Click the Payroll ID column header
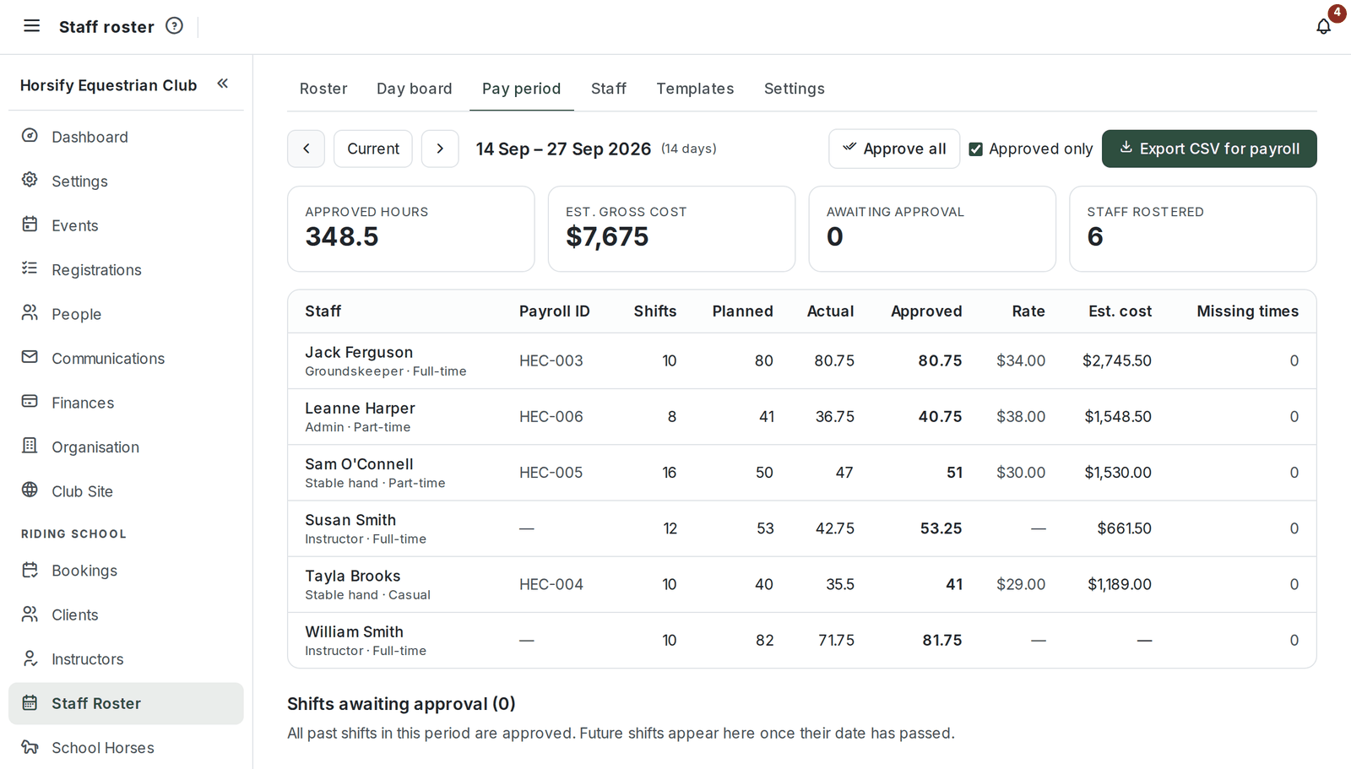Screen dimensions: 1351x769 click(554, 311)
